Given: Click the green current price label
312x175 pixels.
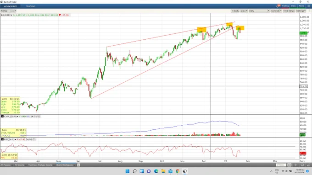Looking at the screenshot, I should pyautogui.click(x=304, y=33).
